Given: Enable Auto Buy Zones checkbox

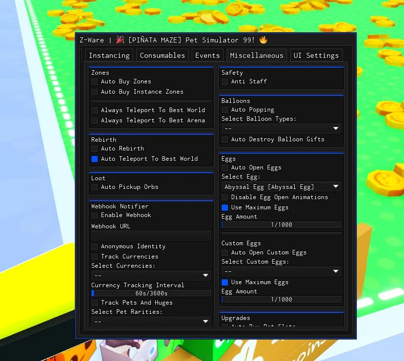Looking at the screenshot, I should pyautogui.click(x=94, y=81).
